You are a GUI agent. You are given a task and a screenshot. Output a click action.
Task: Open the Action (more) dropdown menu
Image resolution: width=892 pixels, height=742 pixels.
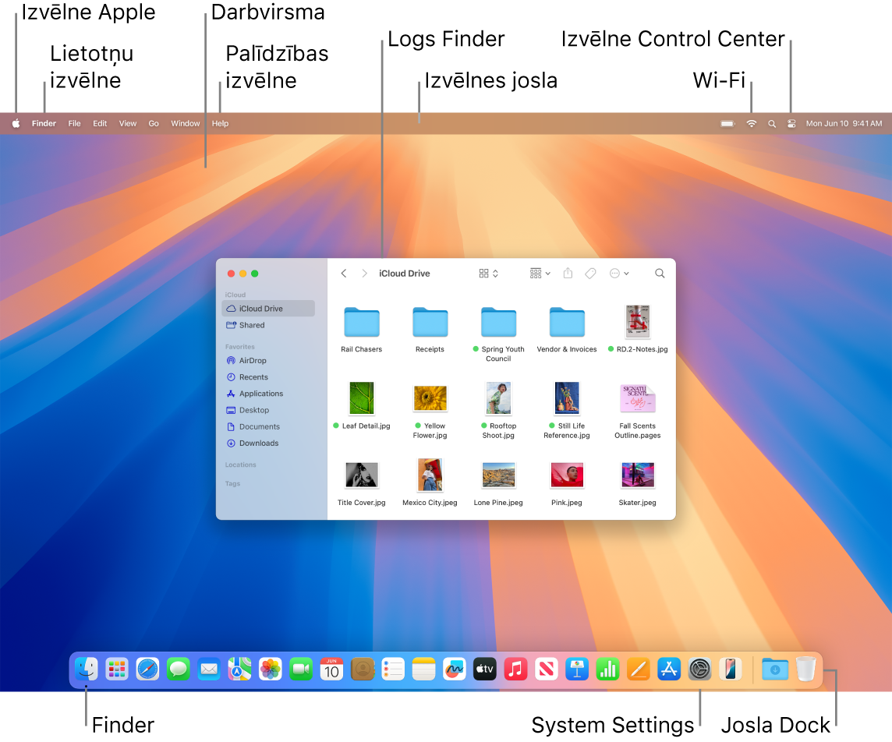pos(619,274)
